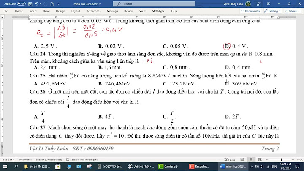Image resolution: width=304 pixels, height=171 pixels.
Task: Show hidden system tray icons
Action: [x=252, y=166]
